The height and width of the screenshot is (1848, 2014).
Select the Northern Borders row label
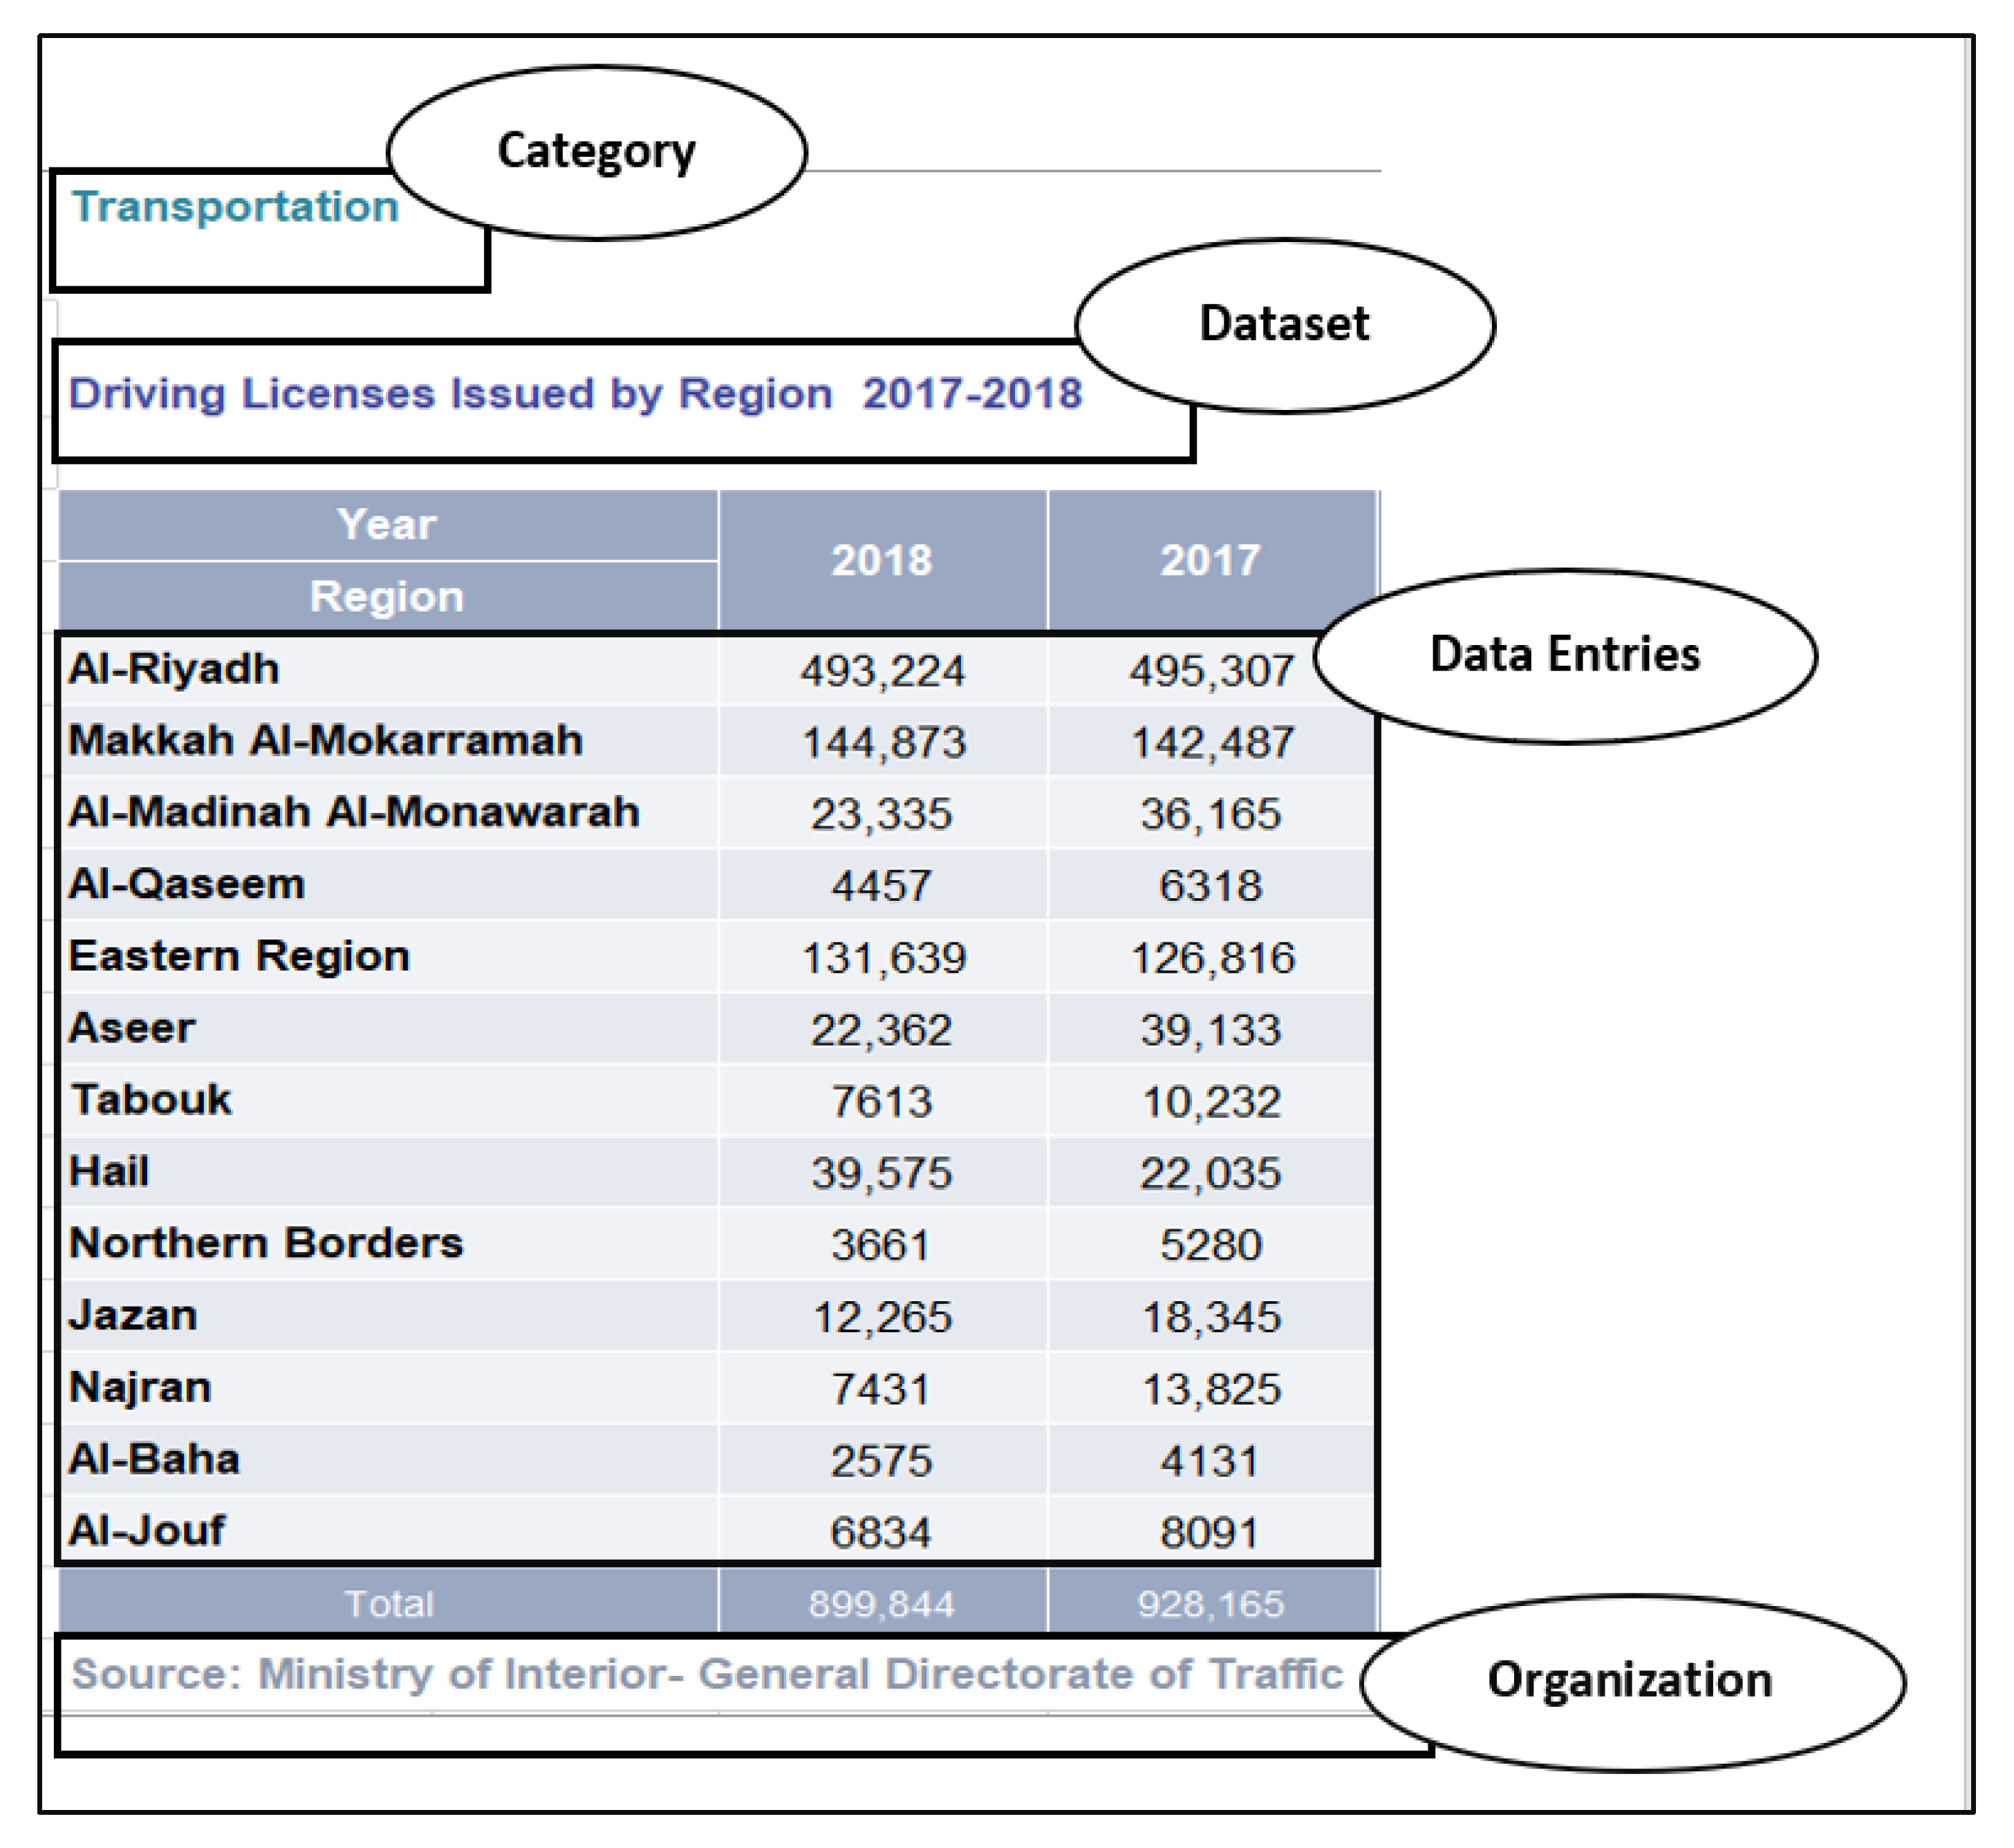click(x=266, y=1244)
